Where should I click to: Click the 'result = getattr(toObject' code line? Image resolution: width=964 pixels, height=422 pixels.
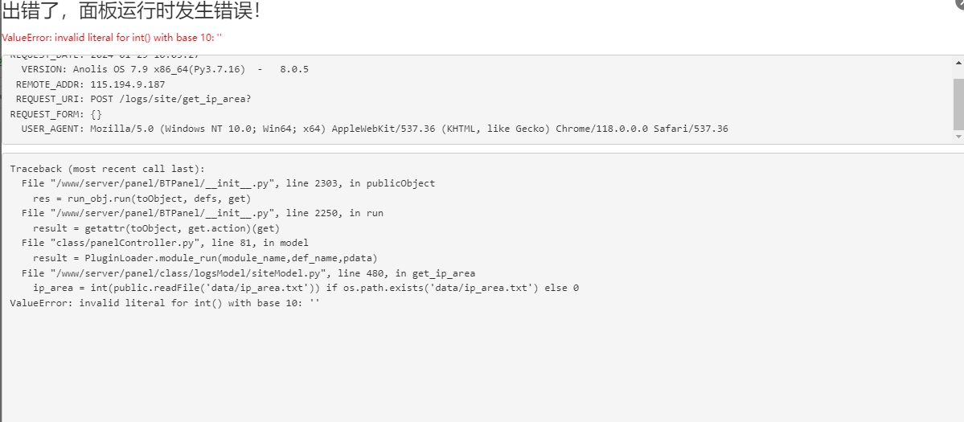(x=156, y=228)
